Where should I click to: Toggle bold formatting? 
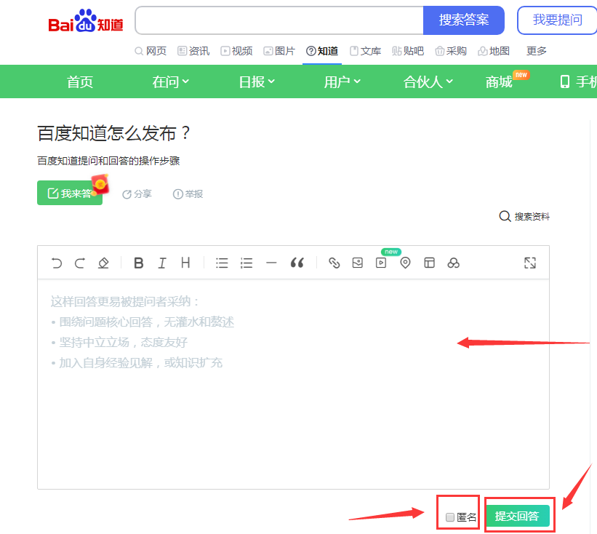click(138, 263)
